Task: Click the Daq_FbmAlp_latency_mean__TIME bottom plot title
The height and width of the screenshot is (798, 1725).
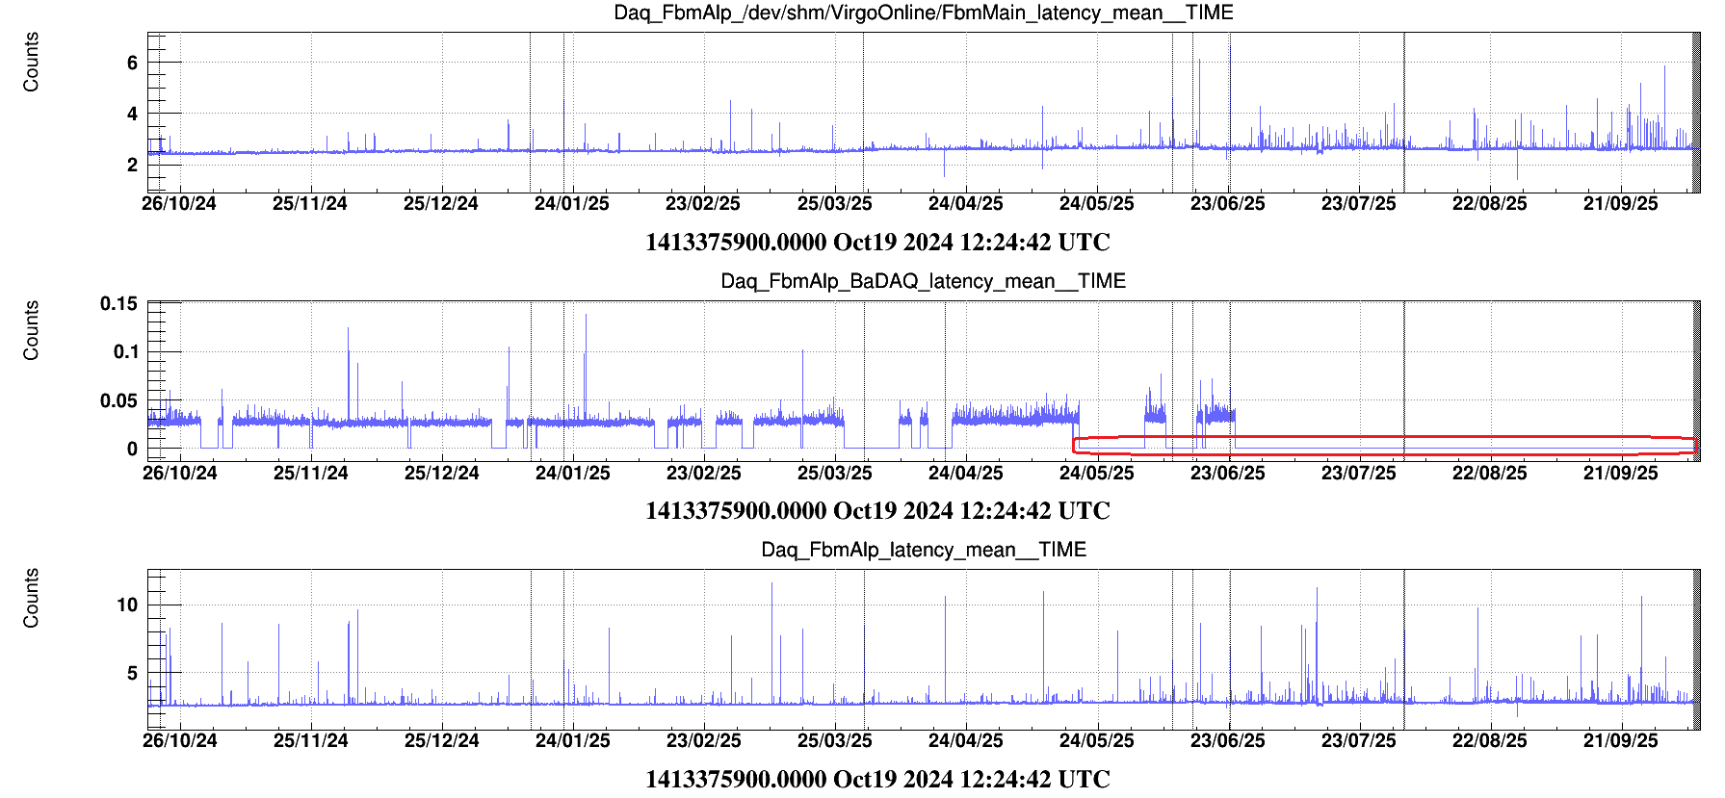Action: click(x=923, y=550)
